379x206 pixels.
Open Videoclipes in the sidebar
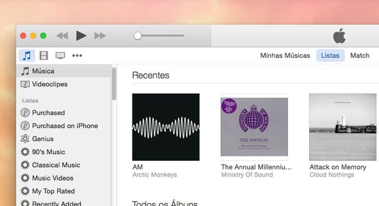click(64, 84)
